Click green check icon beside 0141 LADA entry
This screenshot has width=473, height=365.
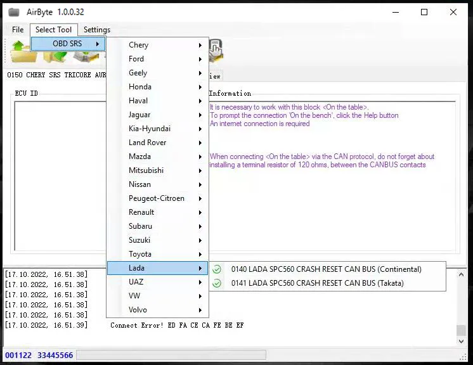pyautogui.click(x=217, y=283)
